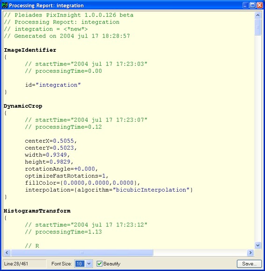Maximize the Processing Report window
The width and height of the screenshot is (265, 271).
coord(252,5)
